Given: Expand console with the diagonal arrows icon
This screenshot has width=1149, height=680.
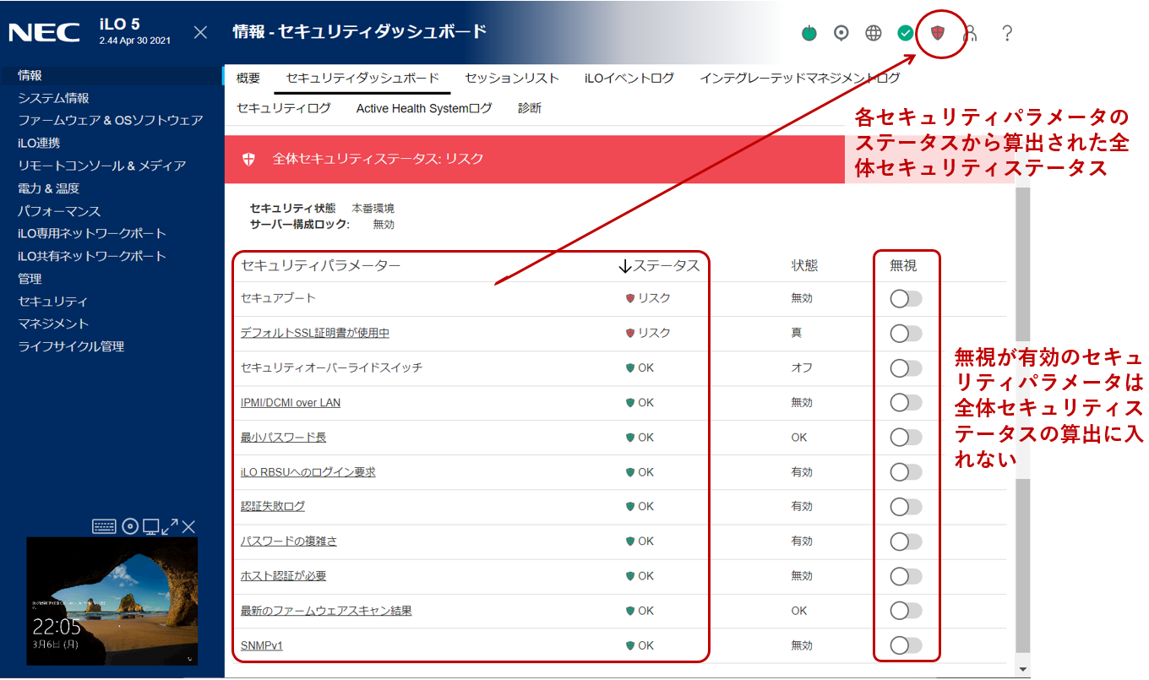Looking at the screenshot, I should click(x=170, y=526).
